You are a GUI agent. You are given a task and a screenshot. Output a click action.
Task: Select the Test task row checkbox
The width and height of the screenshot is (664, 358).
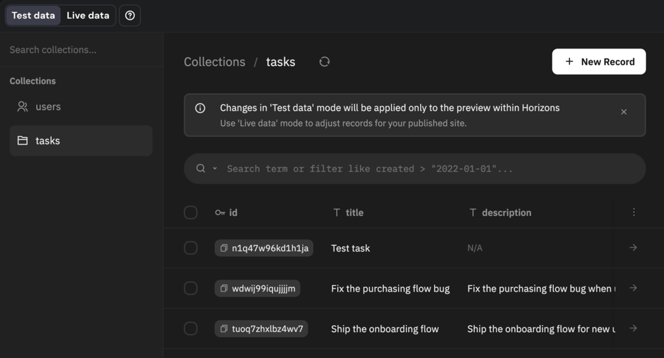pyautogui.click(x=191, y=248)
